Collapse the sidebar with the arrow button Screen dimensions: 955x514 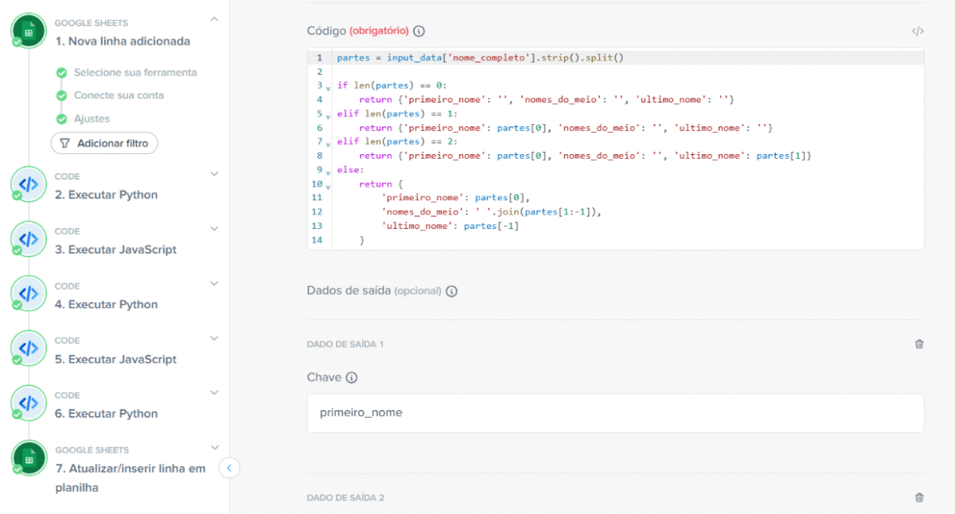(x=229, y=468)
